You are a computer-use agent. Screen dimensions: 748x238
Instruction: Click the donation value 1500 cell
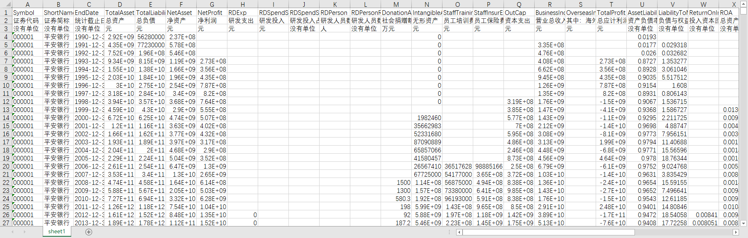pos(396,183)
